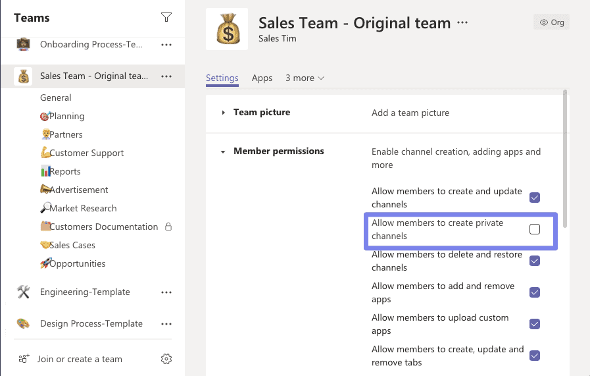The height and width of the screenshot is (376, 590).
Task: Uncheck Allow members to create, update, remove tabs
Action: tap(535, 356)
